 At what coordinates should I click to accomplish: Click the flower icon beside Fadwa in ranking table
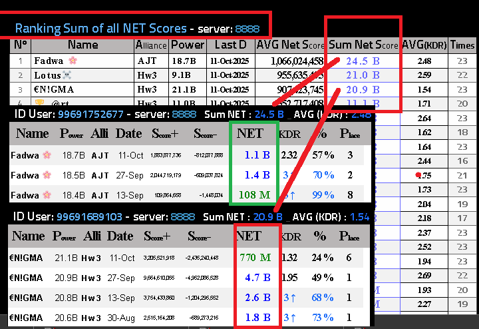click(73, 61)
